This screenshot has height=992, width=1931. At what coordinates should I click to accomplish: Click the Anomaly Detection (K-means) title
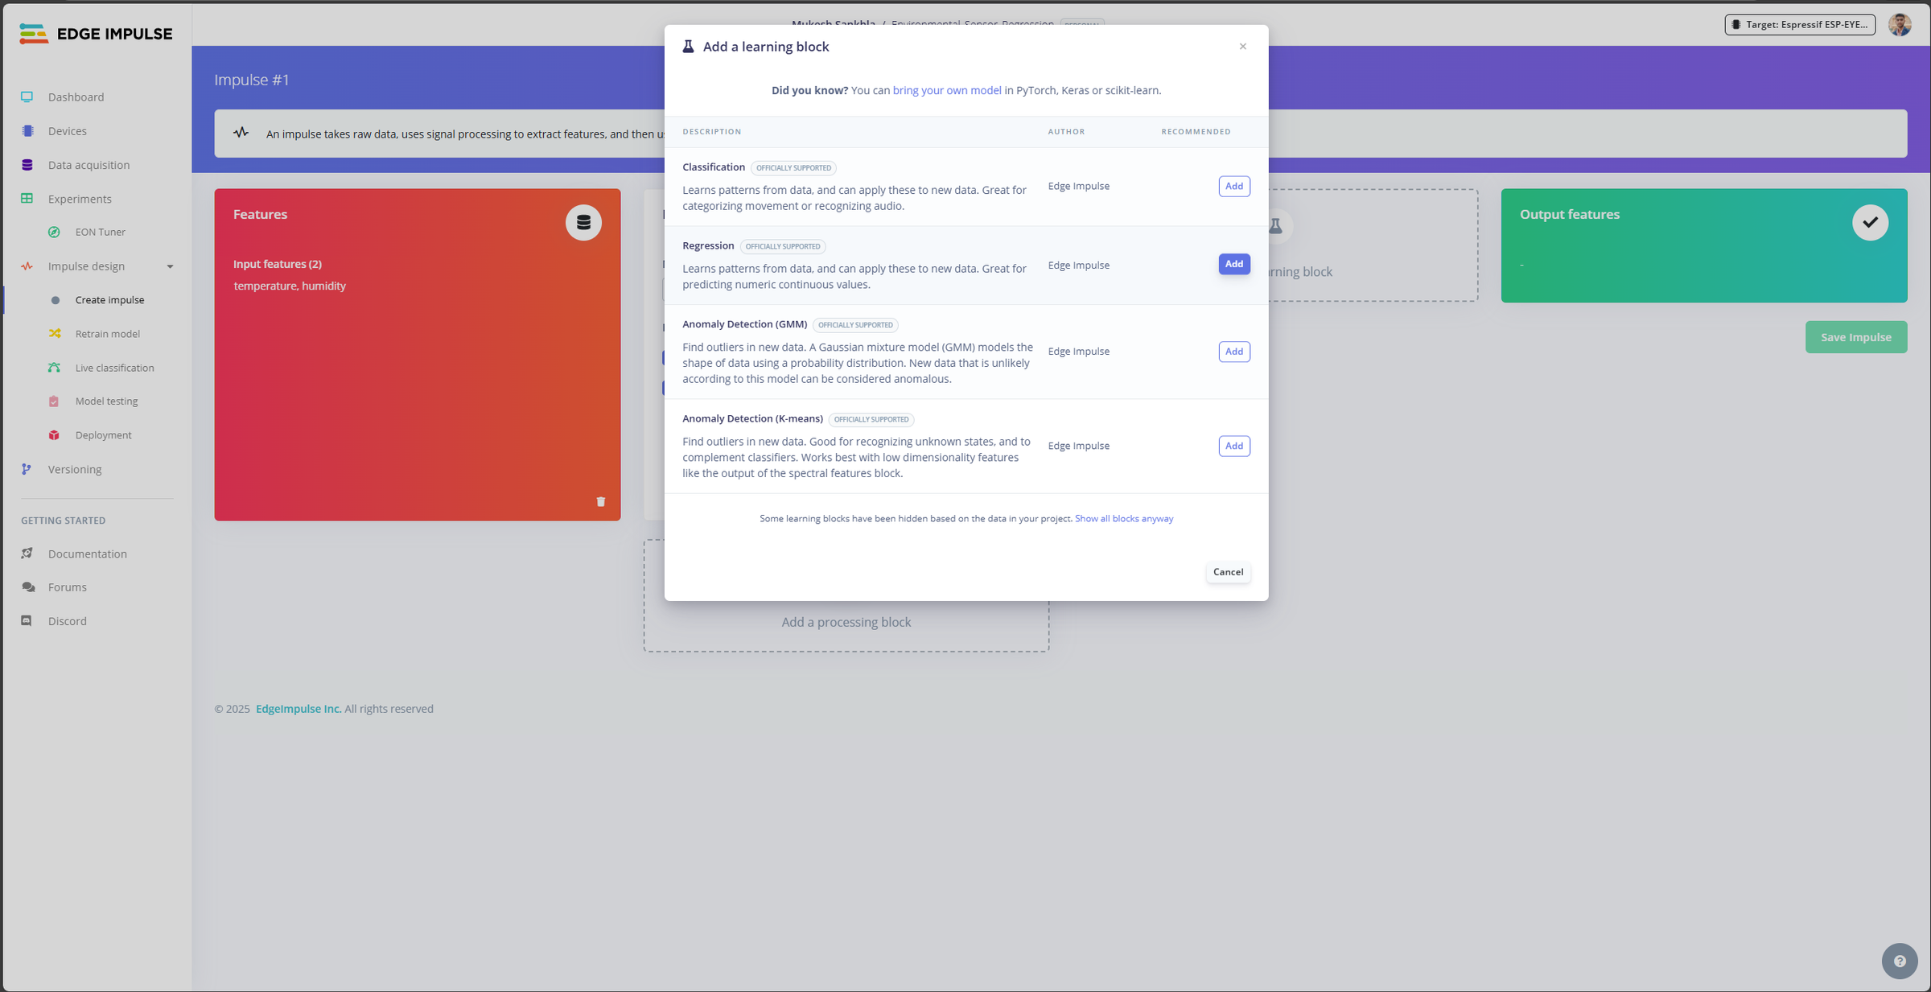click(751, 418)
